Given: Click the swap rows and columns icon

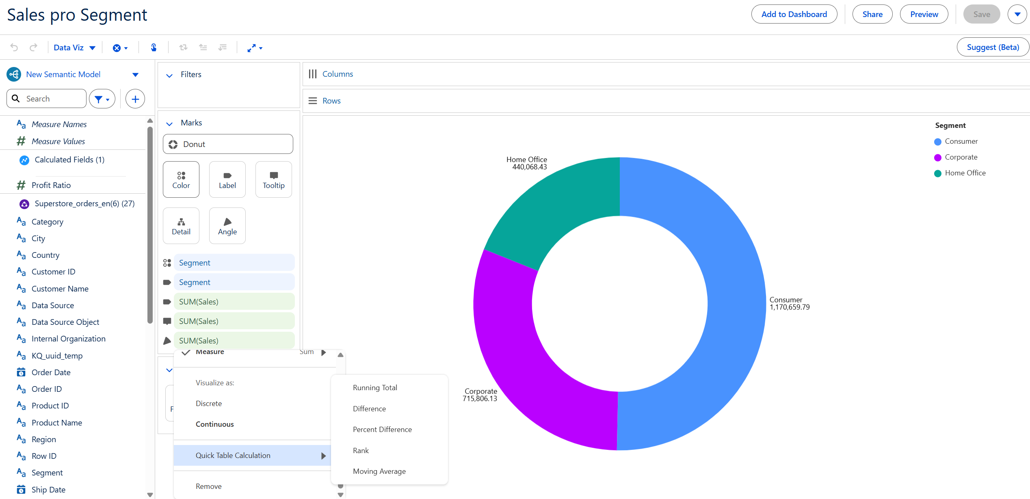Looking at the screenshot, I should [x=183, y=48].
